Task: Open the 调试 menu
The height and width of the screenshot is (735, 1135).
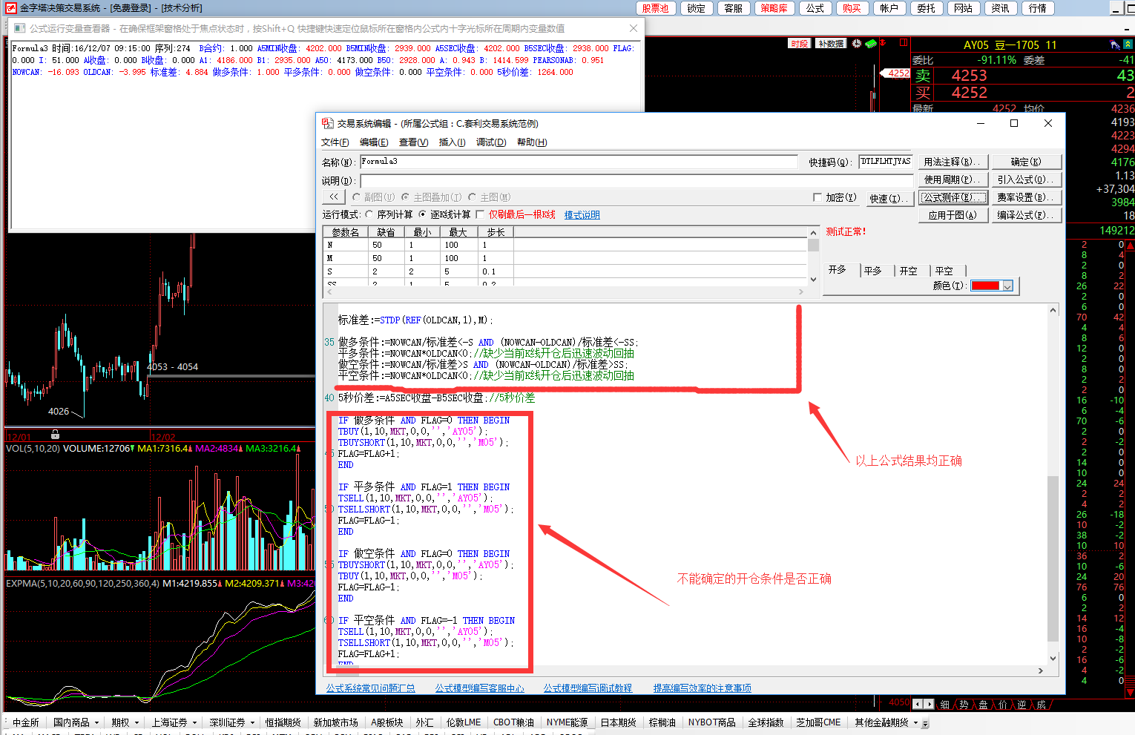Action: [491, 142]
